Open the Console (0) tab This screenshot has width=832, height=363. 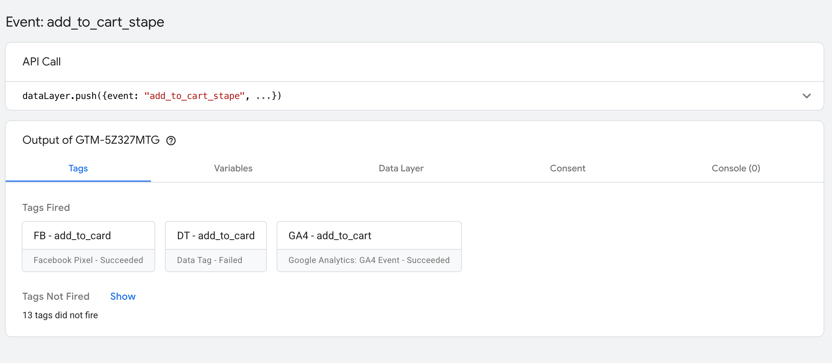736,168
